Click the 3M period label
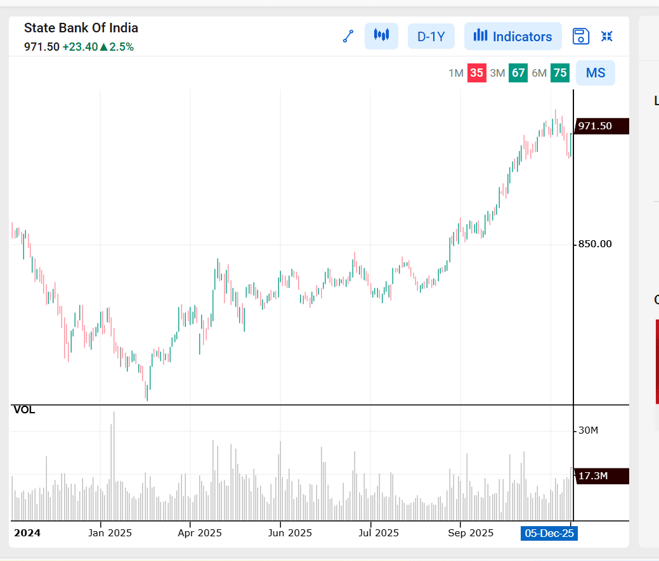659x561 pixels. [498, 73]
